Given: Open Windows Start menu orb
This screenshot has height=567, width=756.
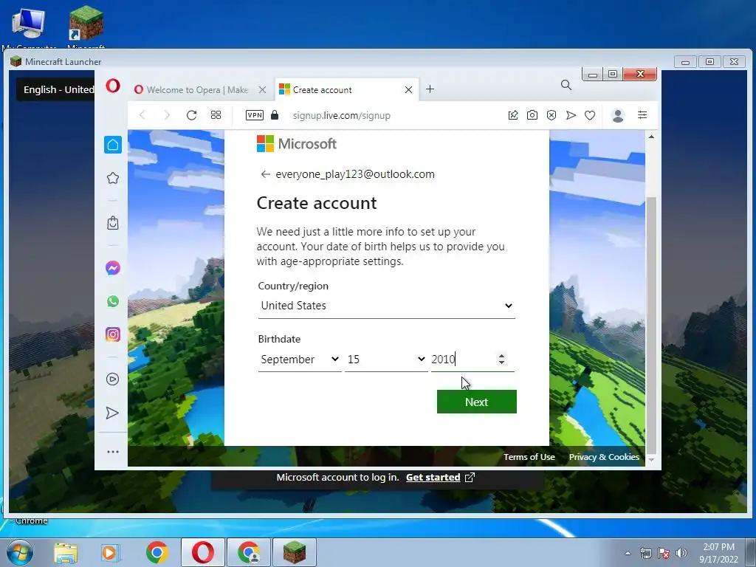Looking at the screenshot, I should [18, 552].
